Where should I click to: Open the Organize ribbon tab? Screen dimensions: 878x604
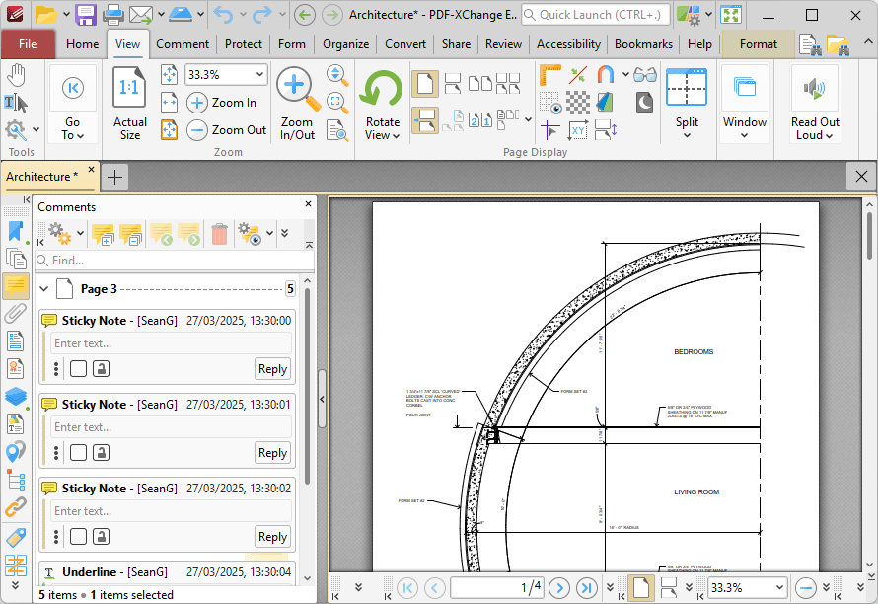point(345,44)
